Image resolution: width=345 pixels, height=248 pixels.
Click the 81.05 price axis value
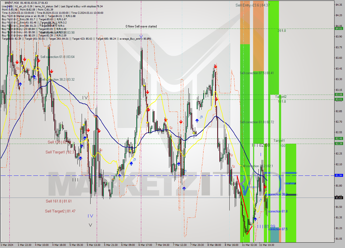(339, 239)
